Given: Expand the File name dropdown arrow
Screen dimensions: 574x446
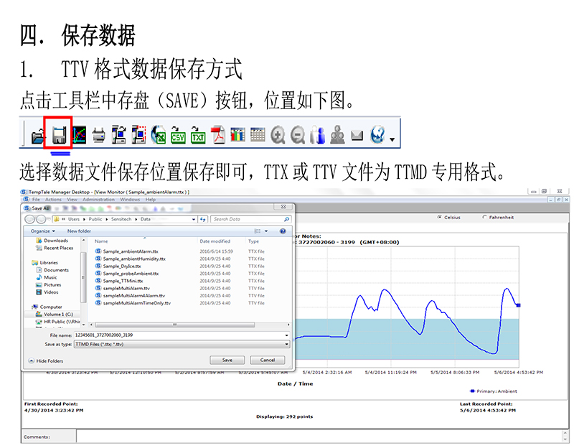Looking at the screenshot, I should (286, 335).
